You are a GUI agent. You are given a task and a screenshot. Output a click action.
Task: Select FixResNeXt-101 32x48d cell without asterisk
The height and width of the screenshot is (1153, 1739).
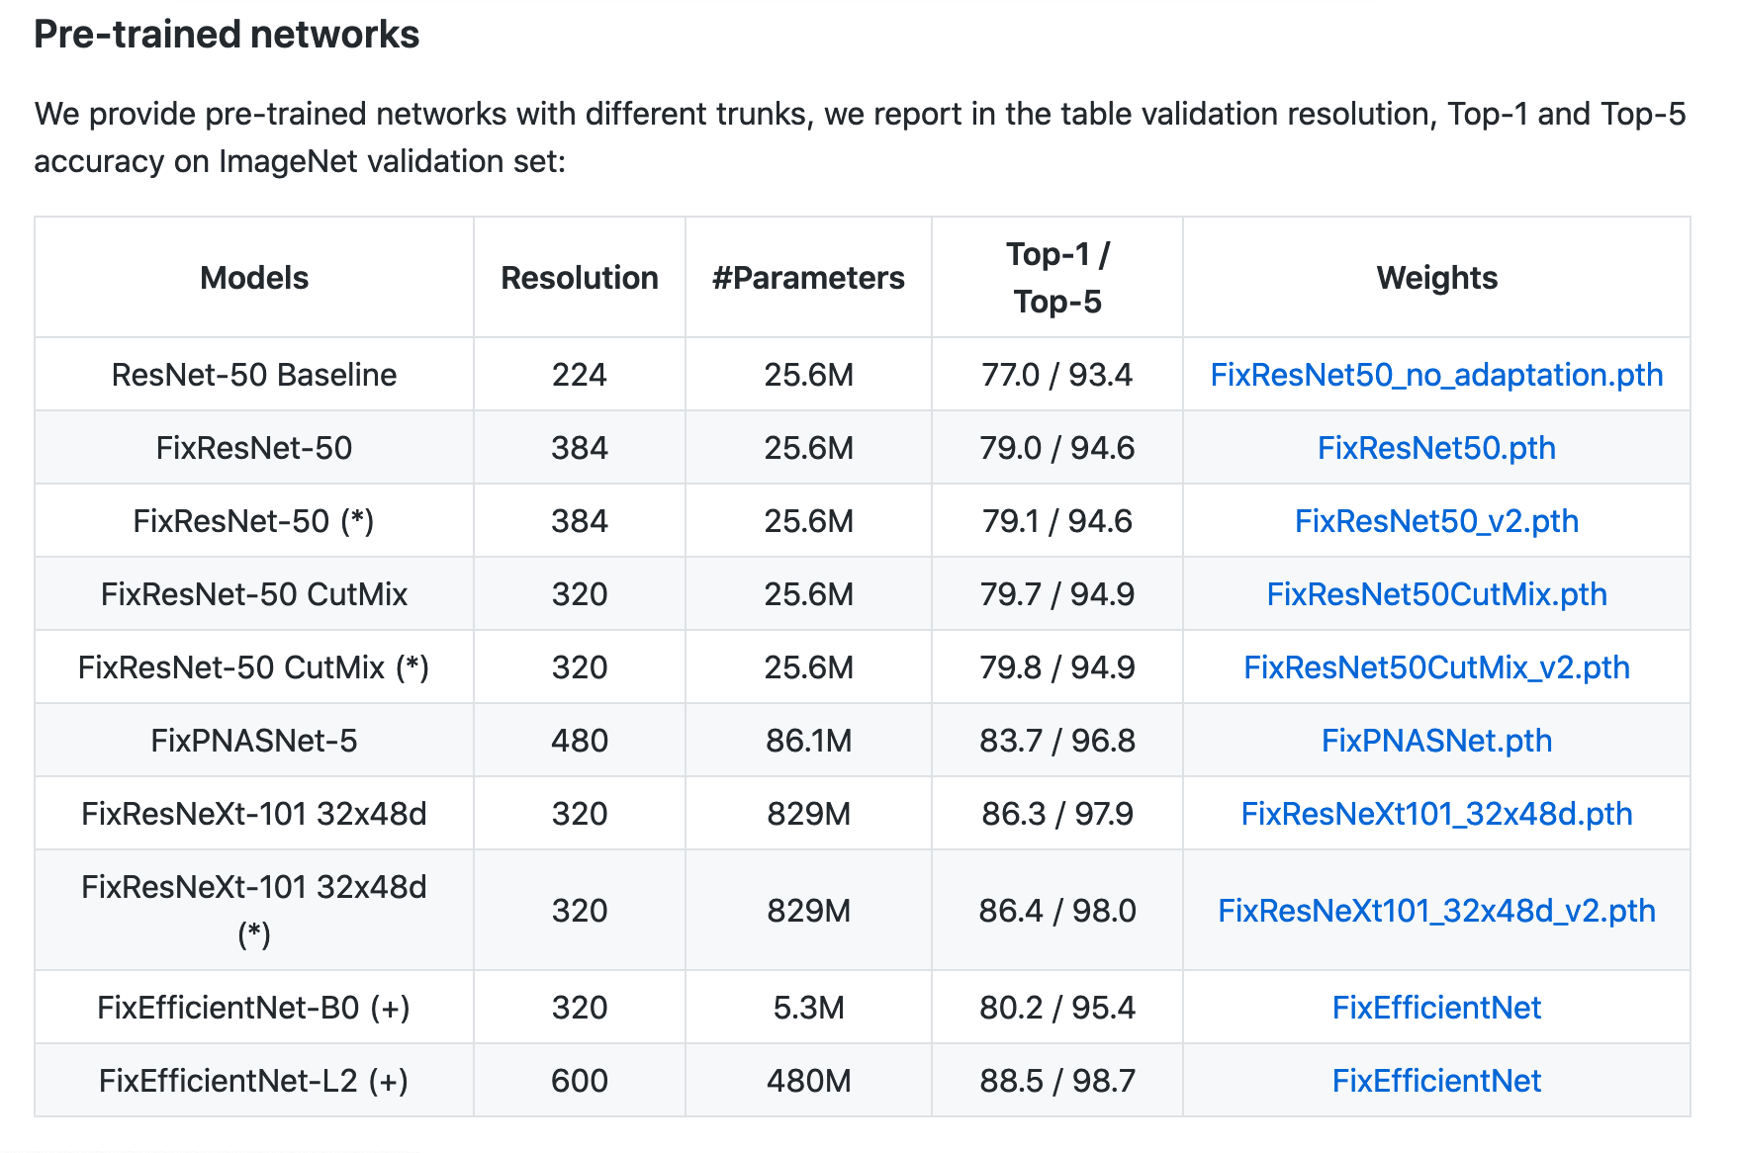(254, 814)
